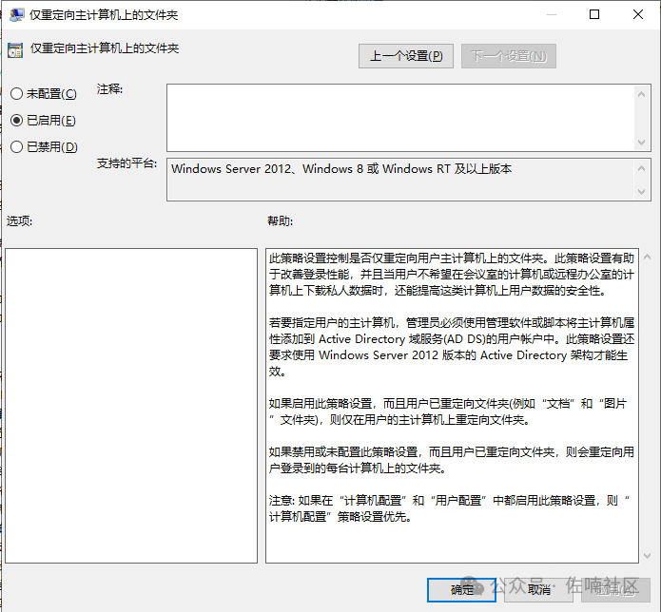The width and height of the screenshot is (661, 612).
Task: Click the 取消 button
Action: (x=538, y=590)
